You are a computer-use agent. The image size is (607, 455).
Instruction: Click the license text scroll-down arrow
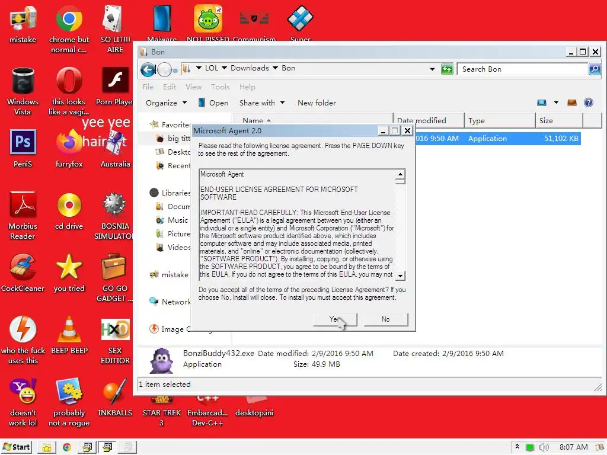coord(400,275)
